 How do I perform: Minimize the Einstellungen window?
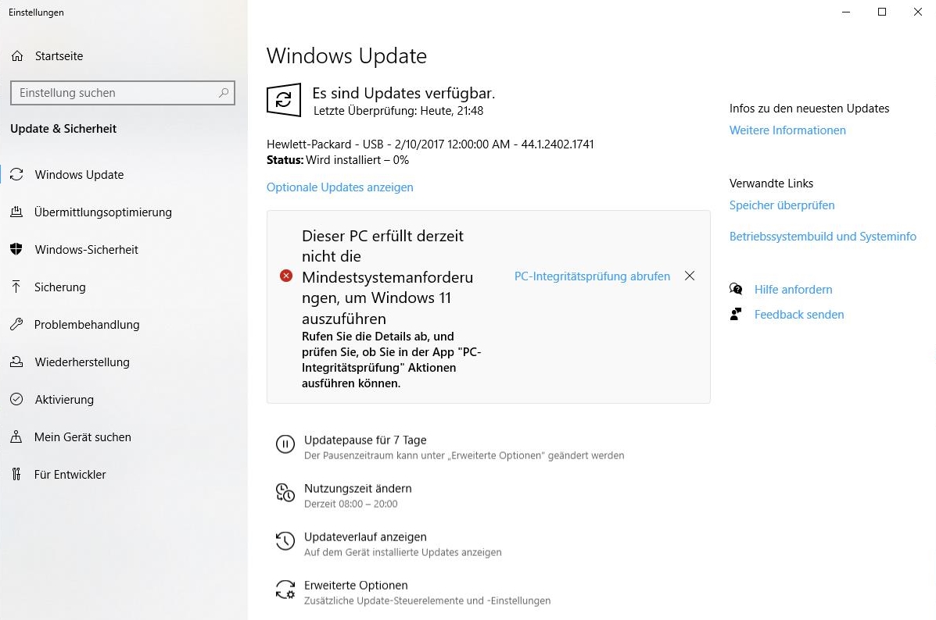point(846,12)
